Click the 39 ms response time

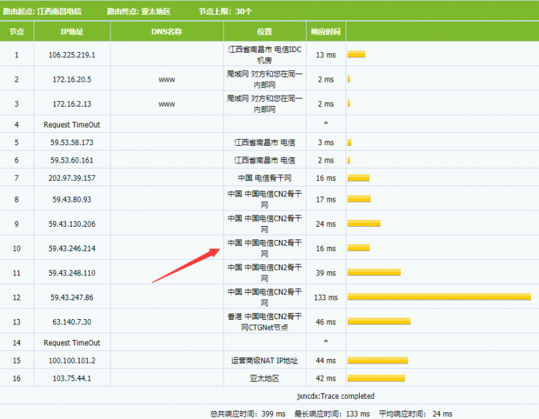click(326, 273)
